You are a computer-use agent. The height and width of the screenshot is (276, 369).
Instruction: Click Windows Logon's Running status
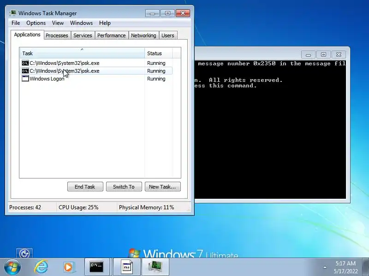pyautogui.click(x=156, y=79)
